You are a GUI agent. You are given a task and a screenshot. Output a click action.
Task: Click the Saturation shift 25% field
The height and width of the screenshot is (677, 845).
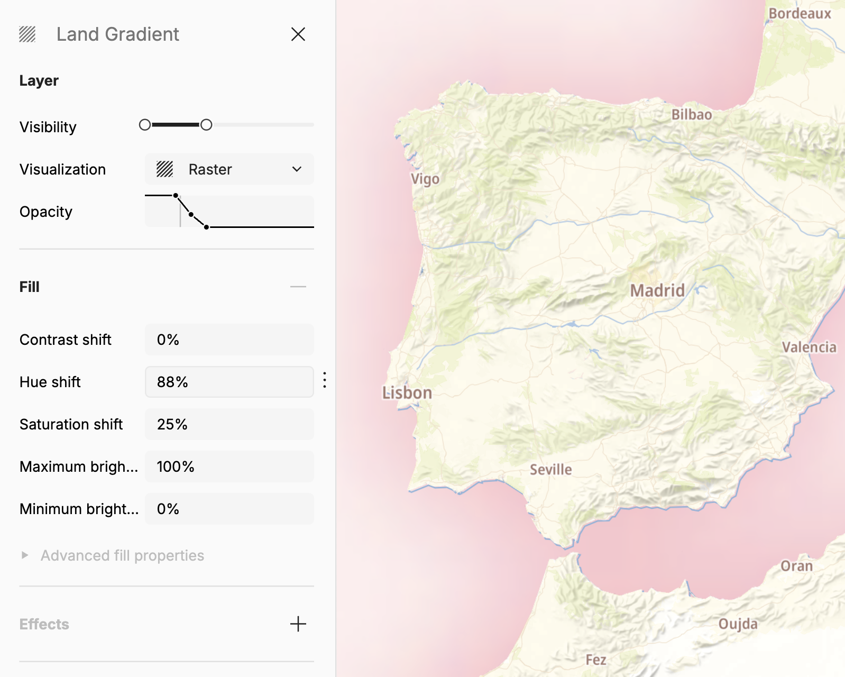229,424
